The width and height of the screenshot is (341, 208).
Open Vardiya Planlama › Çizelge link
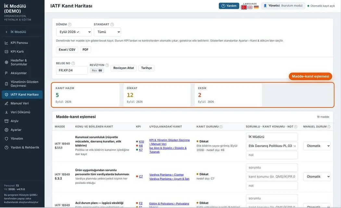coord(166,175)
